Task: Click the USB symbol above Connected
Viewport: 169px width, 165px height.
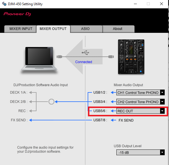Action: point(85,53)
